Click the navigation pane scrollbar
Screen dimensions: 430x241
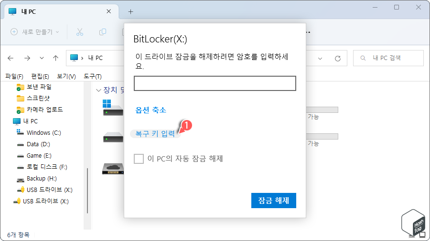(x=87, y=191)
